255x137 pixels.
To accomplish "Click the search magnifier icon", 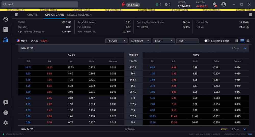I will (x=5, y=4).
